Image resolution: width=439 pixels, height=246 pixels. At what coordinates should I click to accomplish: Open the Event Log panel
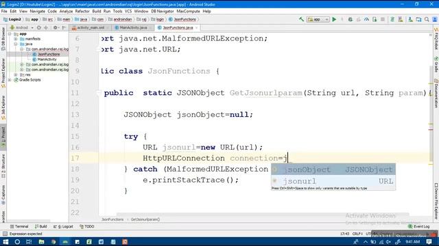coord(419,226)
